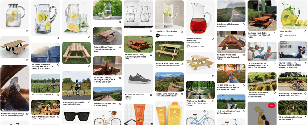Star the Women's Wool Runners pin
Image resolution: width=308 pixels, height=125 pixels.
(151, 95)
